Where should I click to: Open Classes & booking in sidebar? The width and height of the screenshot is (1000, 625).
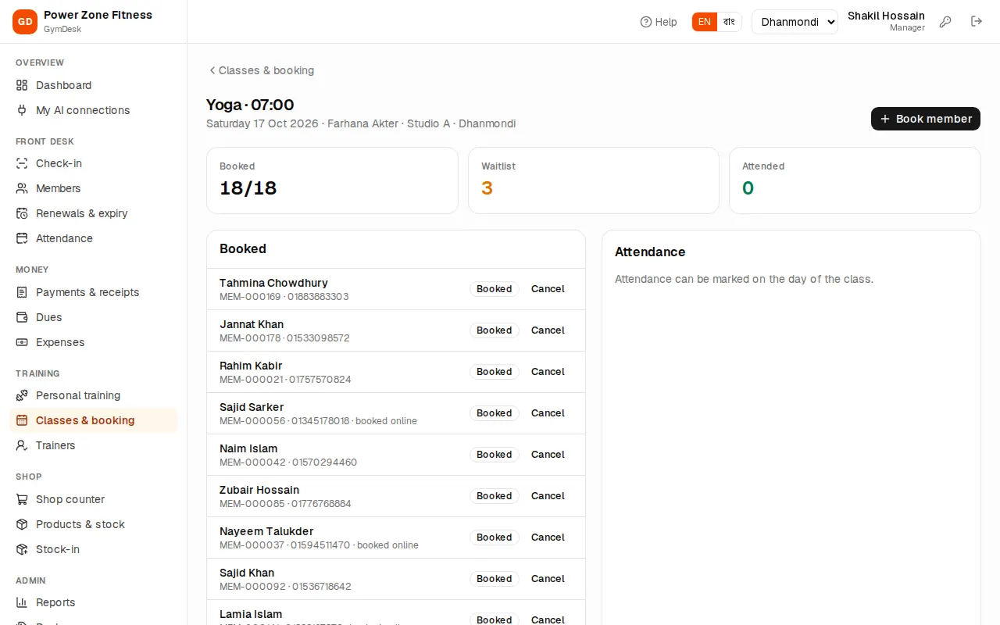coord(94,420)
